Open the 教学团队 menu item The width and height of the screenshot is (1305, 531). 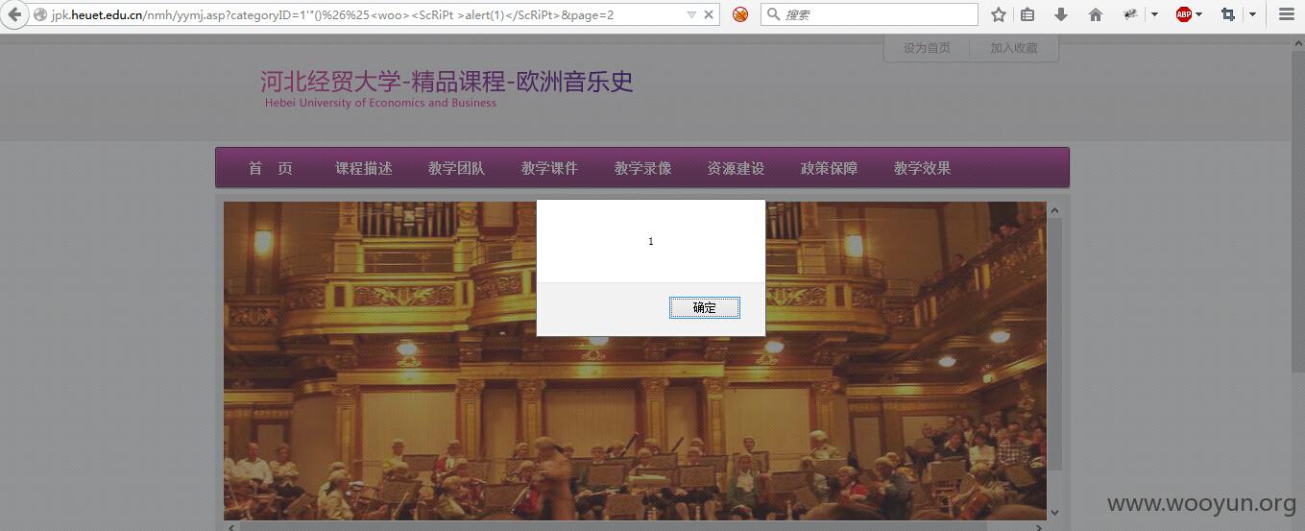[457, 168]
